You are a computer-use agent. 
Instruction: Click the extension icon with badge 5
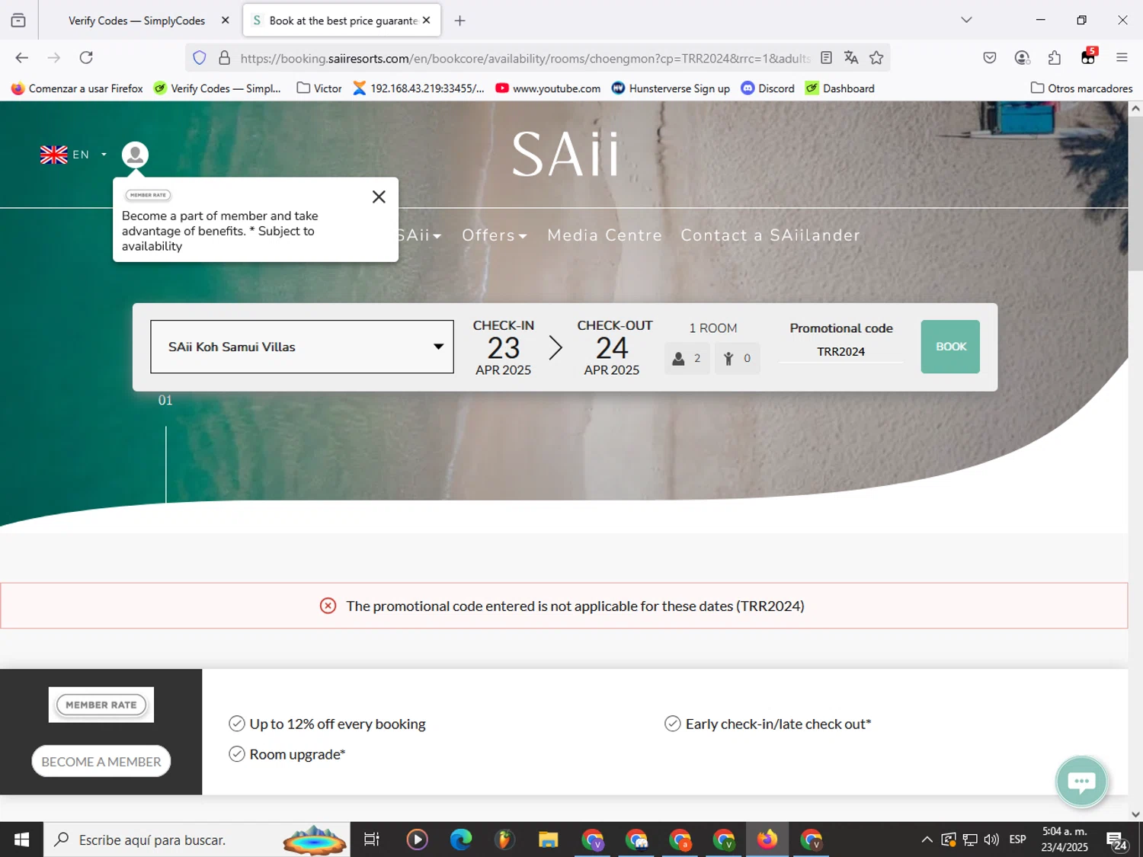1088,57
